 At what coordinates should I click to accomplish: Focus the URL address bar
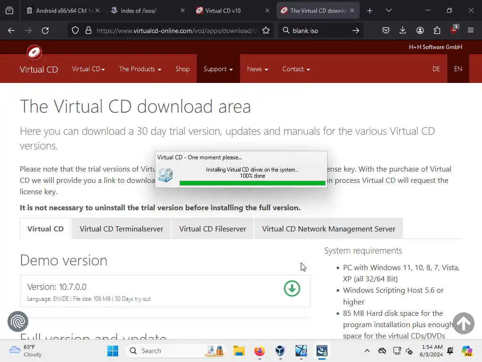pyautogui.click(x=176, y=31)
